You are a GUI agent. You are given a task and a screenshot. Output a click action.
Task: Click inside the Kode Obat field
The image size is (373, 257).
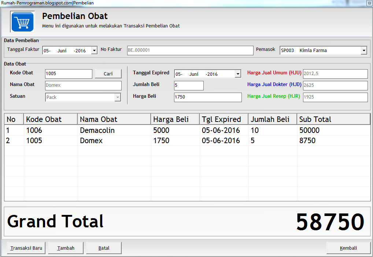(68, 74)
